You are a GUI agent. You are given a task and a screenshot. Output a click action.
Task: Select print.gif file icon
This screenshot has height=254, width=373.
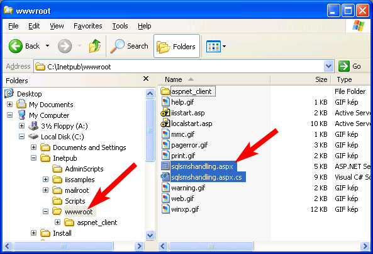coord(165,156)
